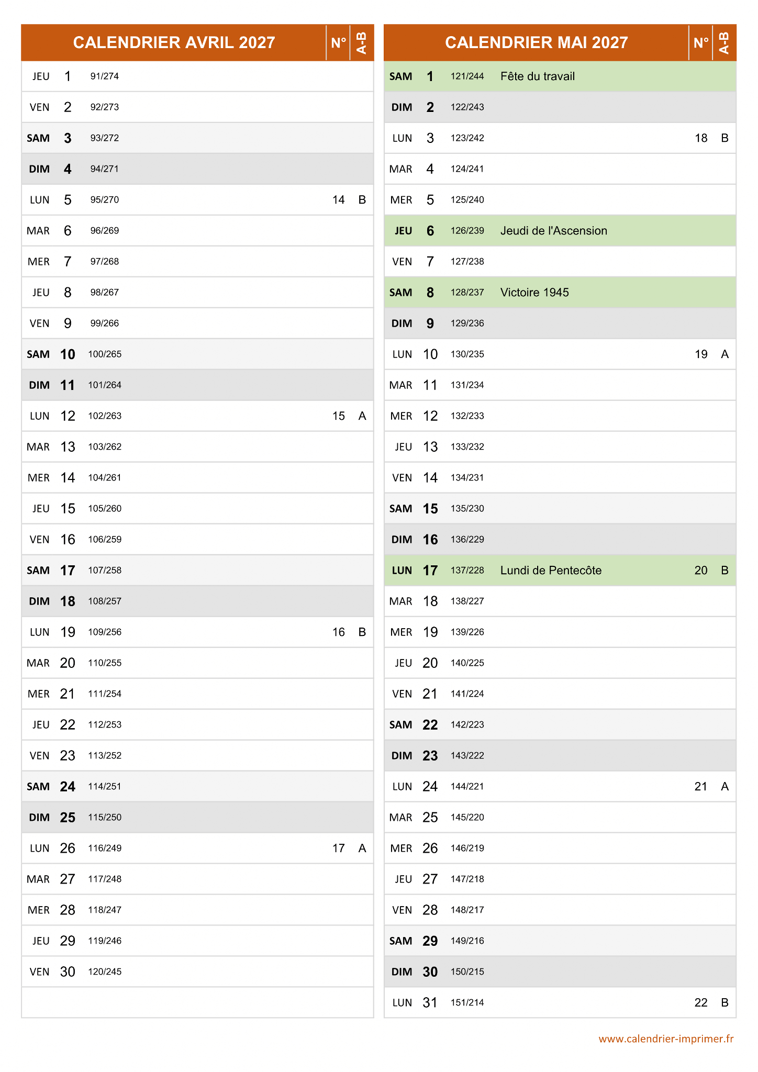
Task: Click Monday May 24 row
Action: pyautogui.click(x=560, y=787)
